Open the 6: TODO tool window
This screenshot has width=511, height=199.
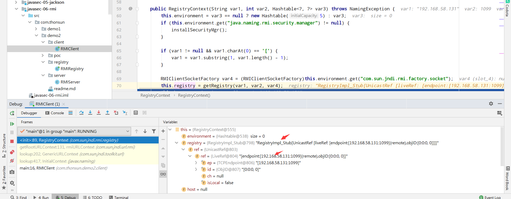(x=92, y=197)
